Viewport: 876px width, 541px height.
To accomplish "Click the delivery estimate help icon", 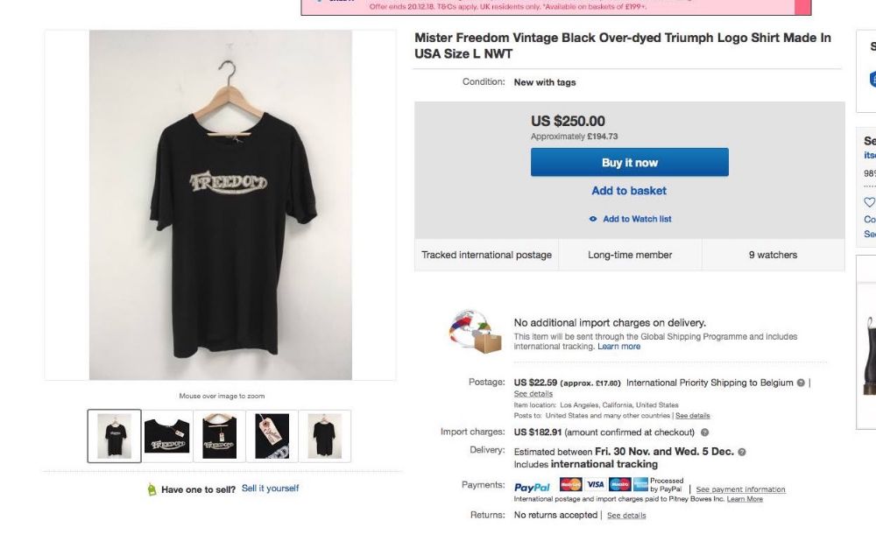I will tap(742, 453).
